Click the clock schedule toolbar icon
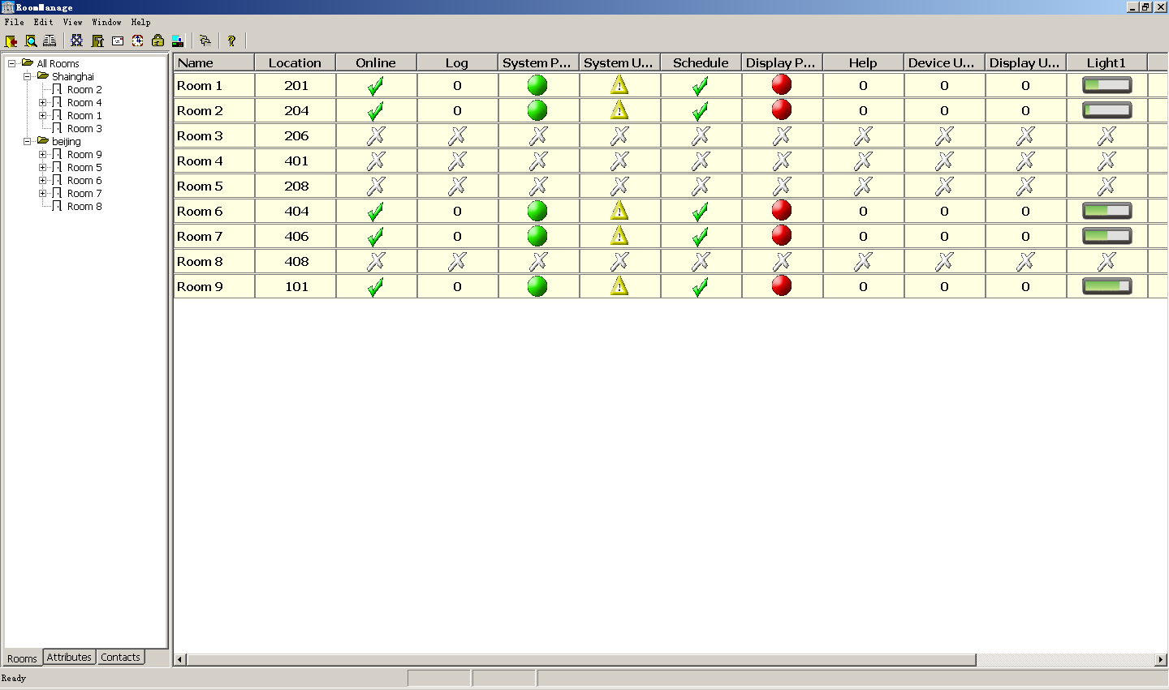Screen dimensions: 1169x690 pos(138,41)
